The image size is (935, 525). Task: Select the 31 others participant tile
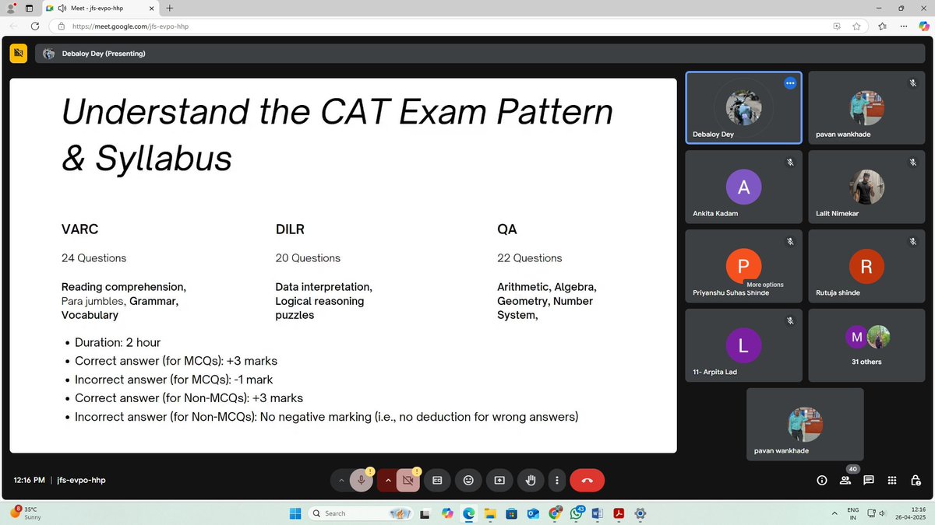tap(866, 345)
